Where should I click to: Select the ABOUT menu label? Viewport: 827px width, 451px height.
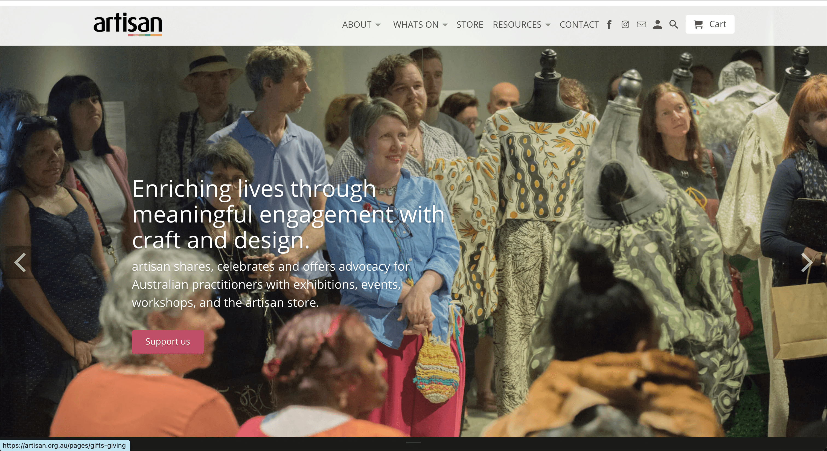357,24
